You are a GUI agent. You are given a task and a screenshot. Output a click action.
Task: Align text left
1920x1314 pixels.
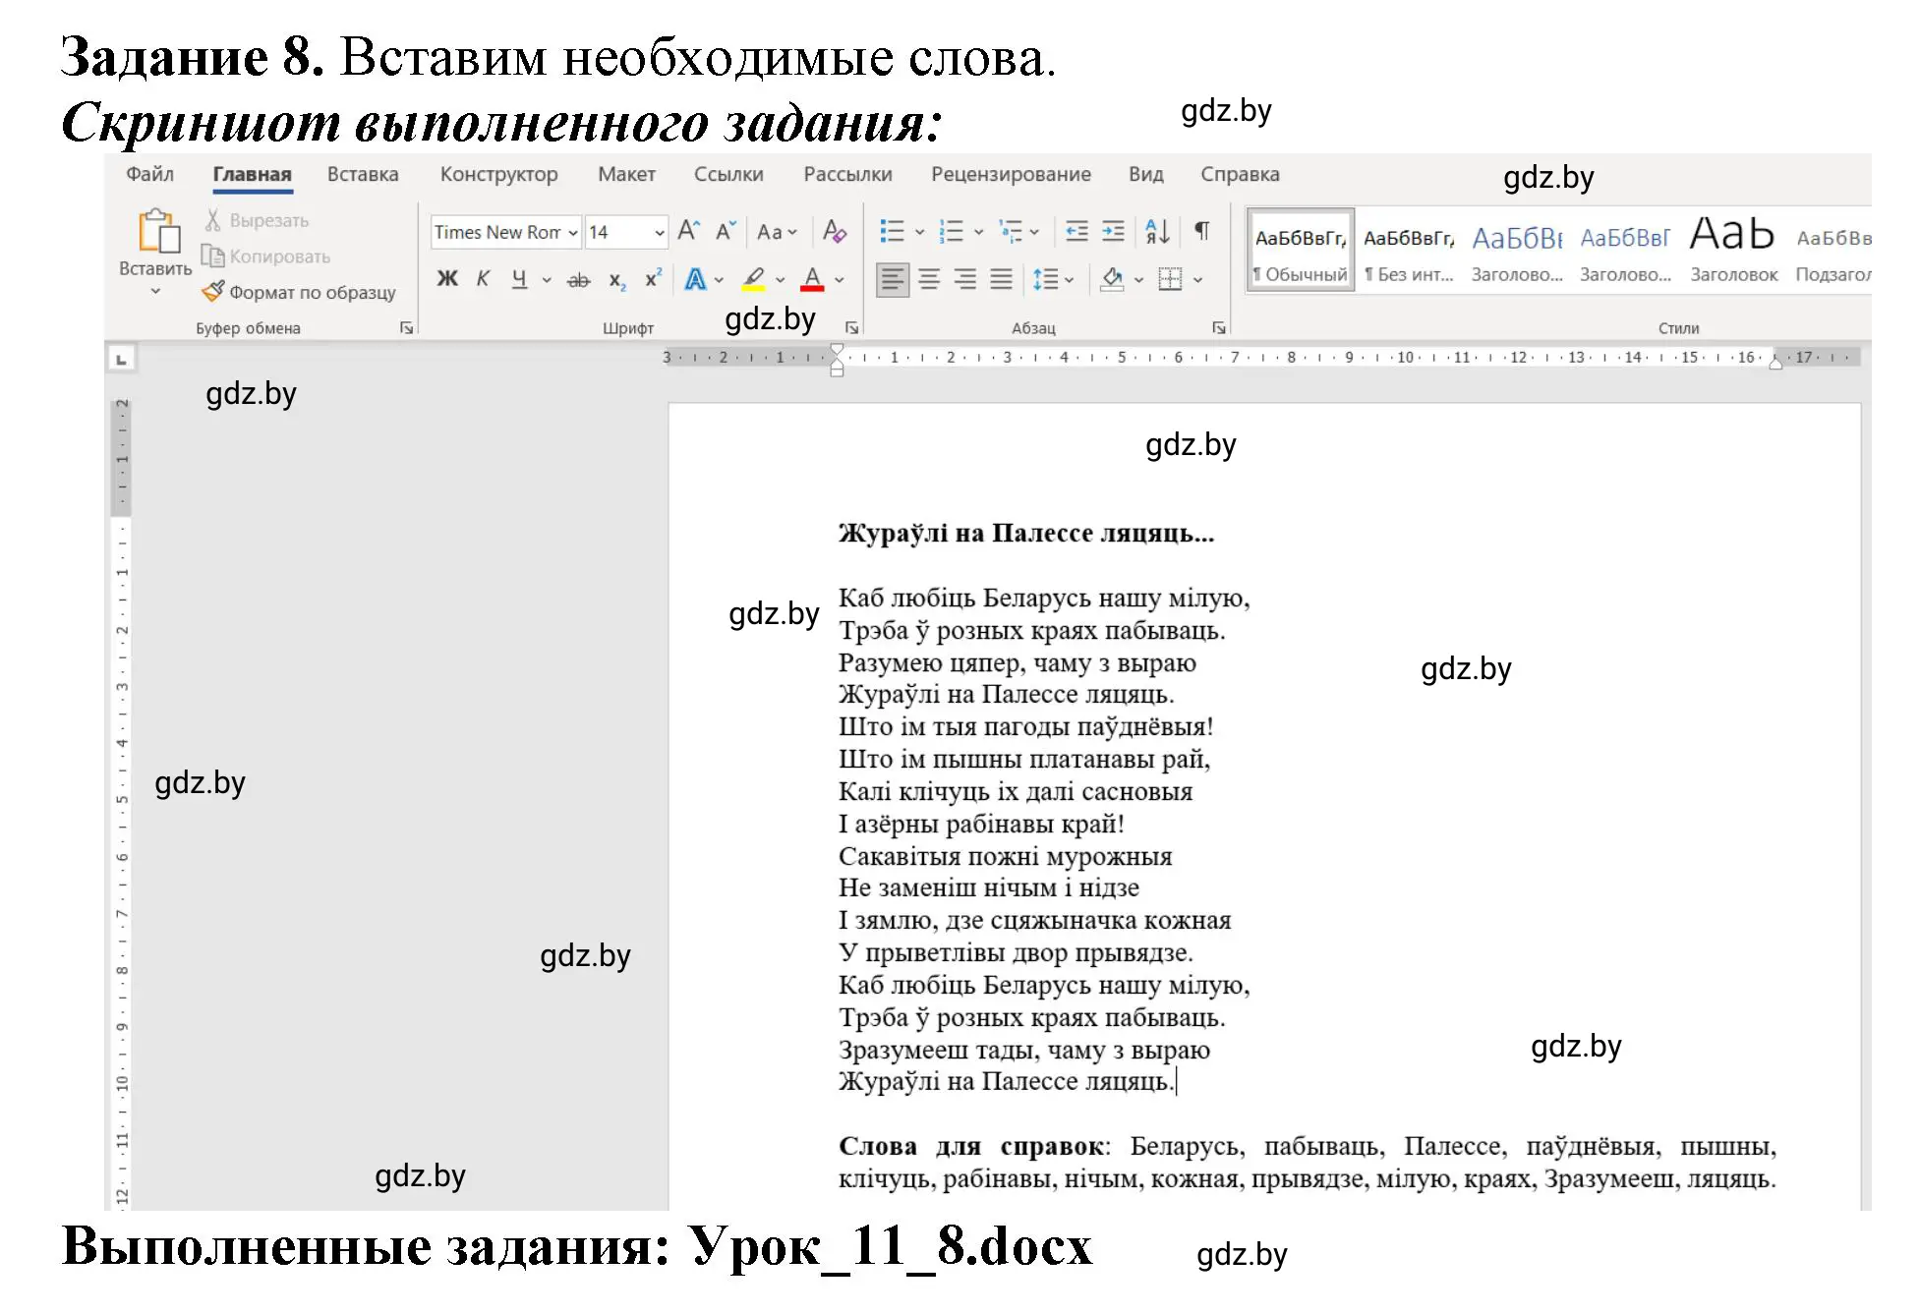[x=893, y=280]
